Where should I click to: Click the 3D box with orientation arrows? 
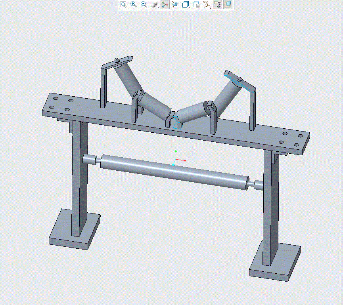coord(175,4)
